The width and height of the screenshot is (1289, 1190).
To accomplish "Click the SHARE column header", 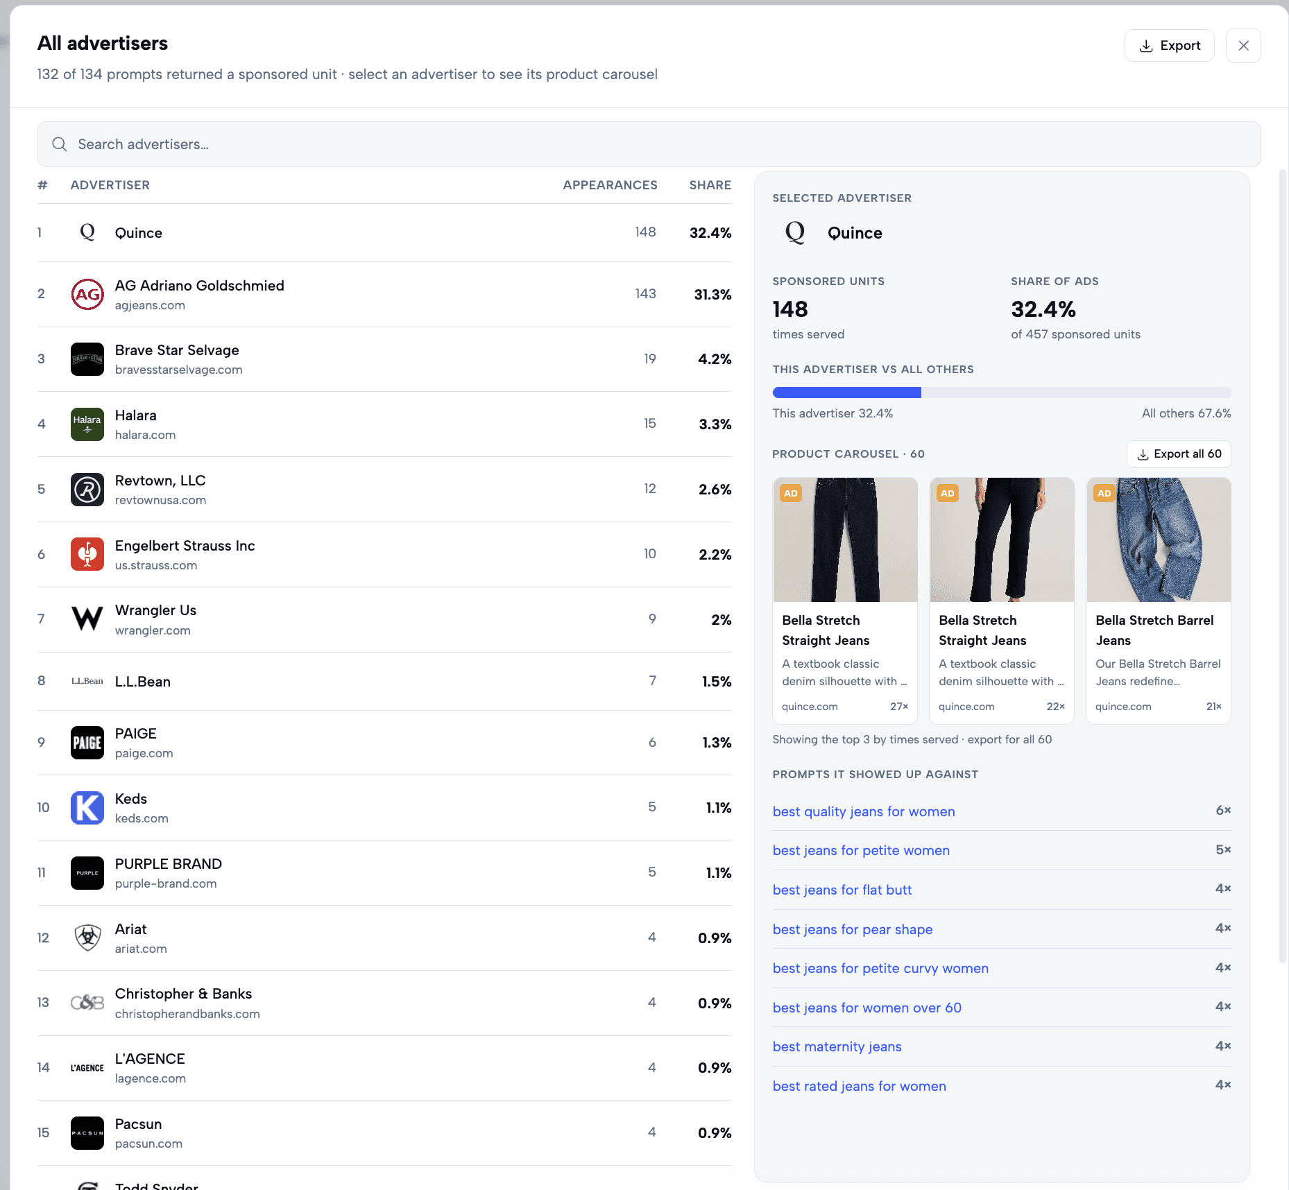I will pos(710,185).
